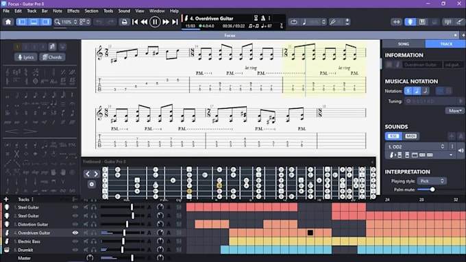
Task: Add a new sound with plus icon
Action: (x=452, y=136)
